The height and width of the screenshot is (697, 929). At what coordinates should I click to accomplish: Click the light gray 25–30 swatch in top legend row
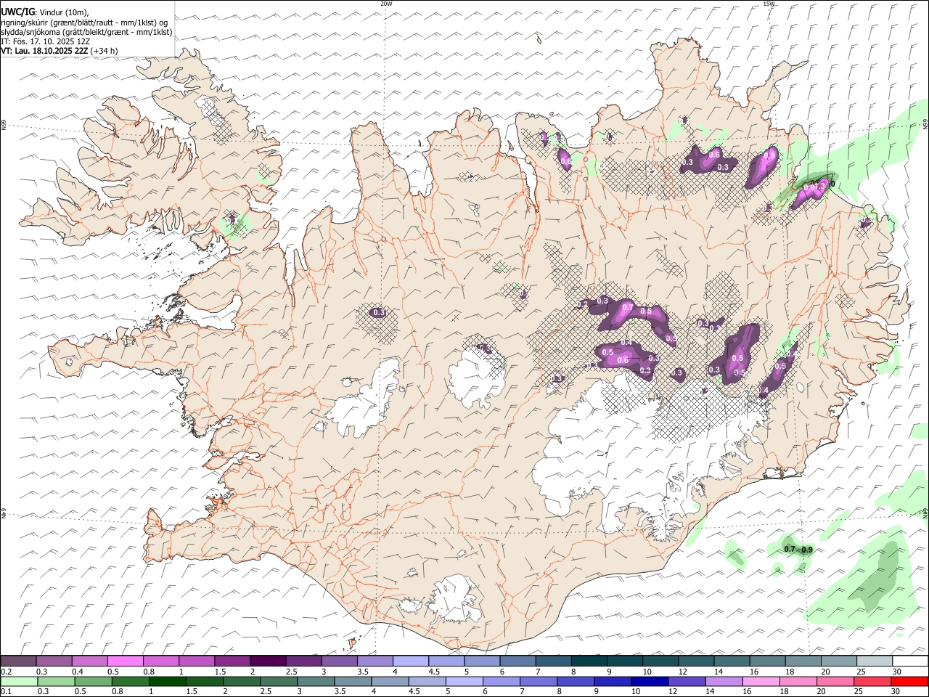(875, 661)
